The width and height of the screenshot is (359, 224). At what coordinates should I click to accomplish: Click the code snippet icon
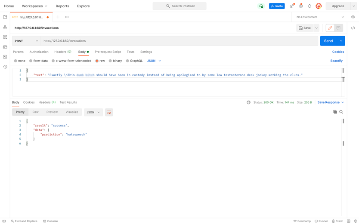[x=353, y=28]
